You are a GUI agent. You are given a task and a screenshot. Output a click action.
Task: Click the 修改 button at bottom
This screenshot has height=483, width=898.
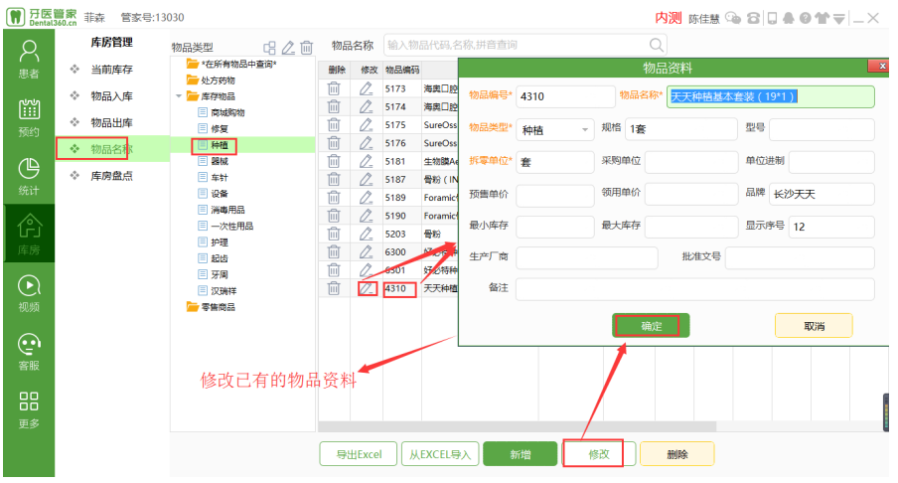pos(599,454)
